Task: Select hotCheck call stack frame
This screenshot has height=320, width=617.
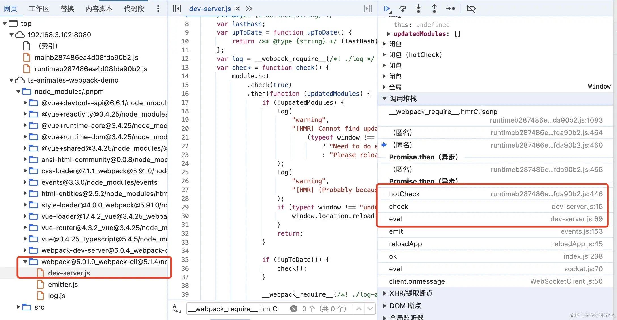Action: coord(404,194)
